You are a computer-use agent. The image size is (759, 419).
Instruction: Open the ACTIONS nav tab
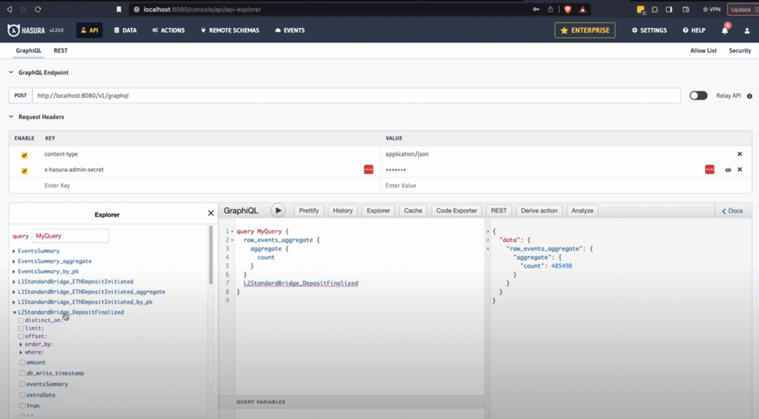pos(168,30)
